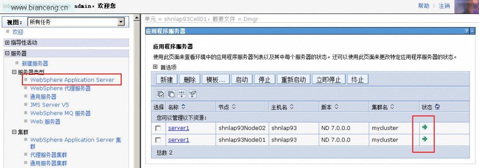Click the navigation pane scrollbar up arrow
This screenshot has height=168, width=479.
tap(137, 18)
